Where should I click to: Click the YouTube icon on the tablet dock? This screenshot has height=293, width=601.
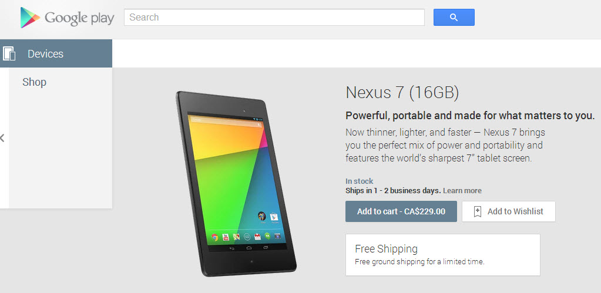pyautogui.click(x=226, y=237)
